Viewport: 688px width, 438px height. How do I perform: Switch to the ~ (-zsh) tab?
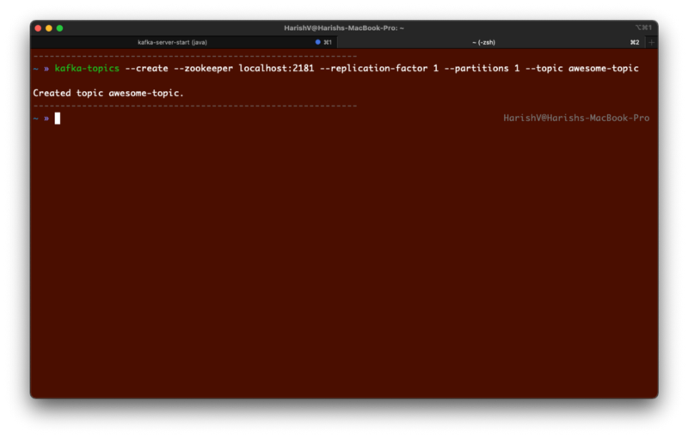pyautogui.click(x=490, y=42)
